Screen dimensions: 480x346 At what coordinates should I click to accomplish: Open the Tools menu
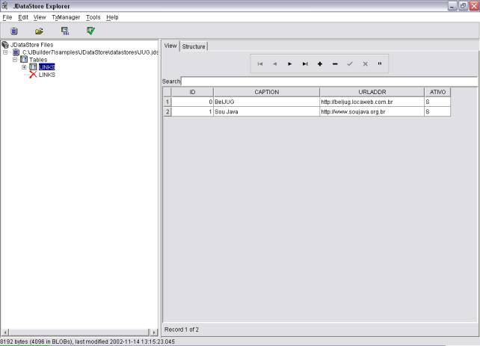pos(93,17)
